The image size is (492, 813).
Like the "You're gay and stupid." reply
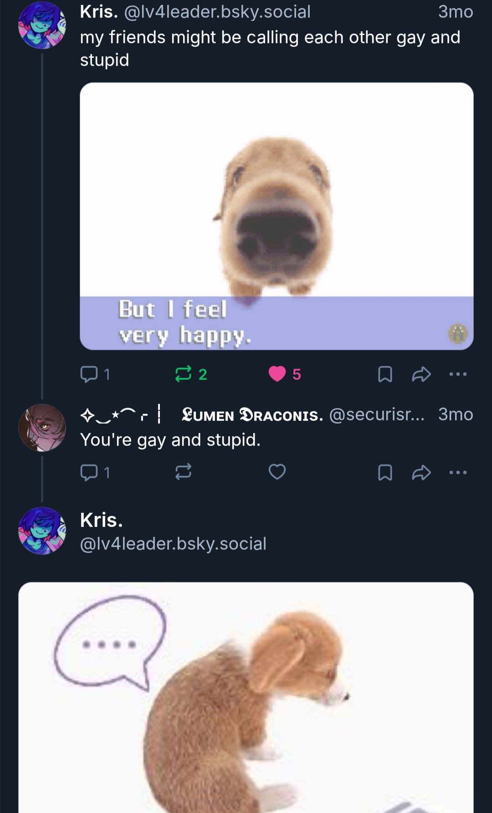[x=277, y=472]
